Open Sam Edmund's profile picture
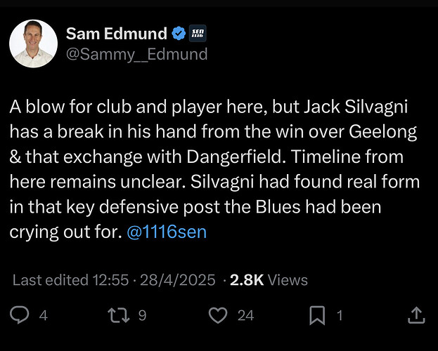 pyautogui.click(x=34, y=44)
